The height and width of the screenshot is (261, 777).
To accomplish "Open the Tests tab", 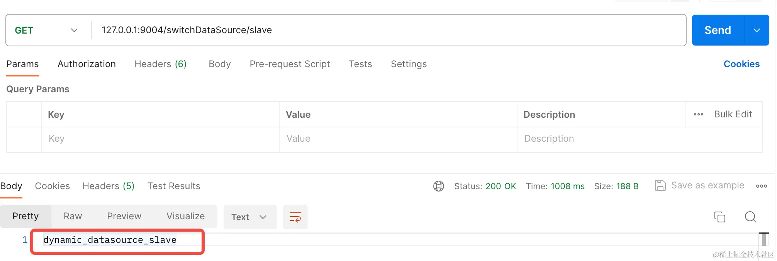I will pos(360,64).
